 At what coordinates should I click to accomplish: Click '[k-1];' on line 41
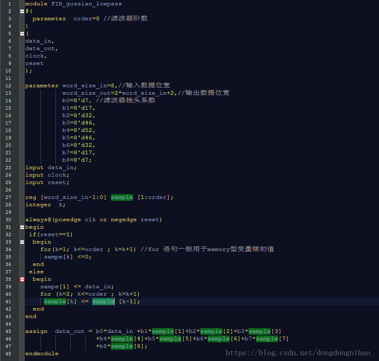tap(129, 301)
